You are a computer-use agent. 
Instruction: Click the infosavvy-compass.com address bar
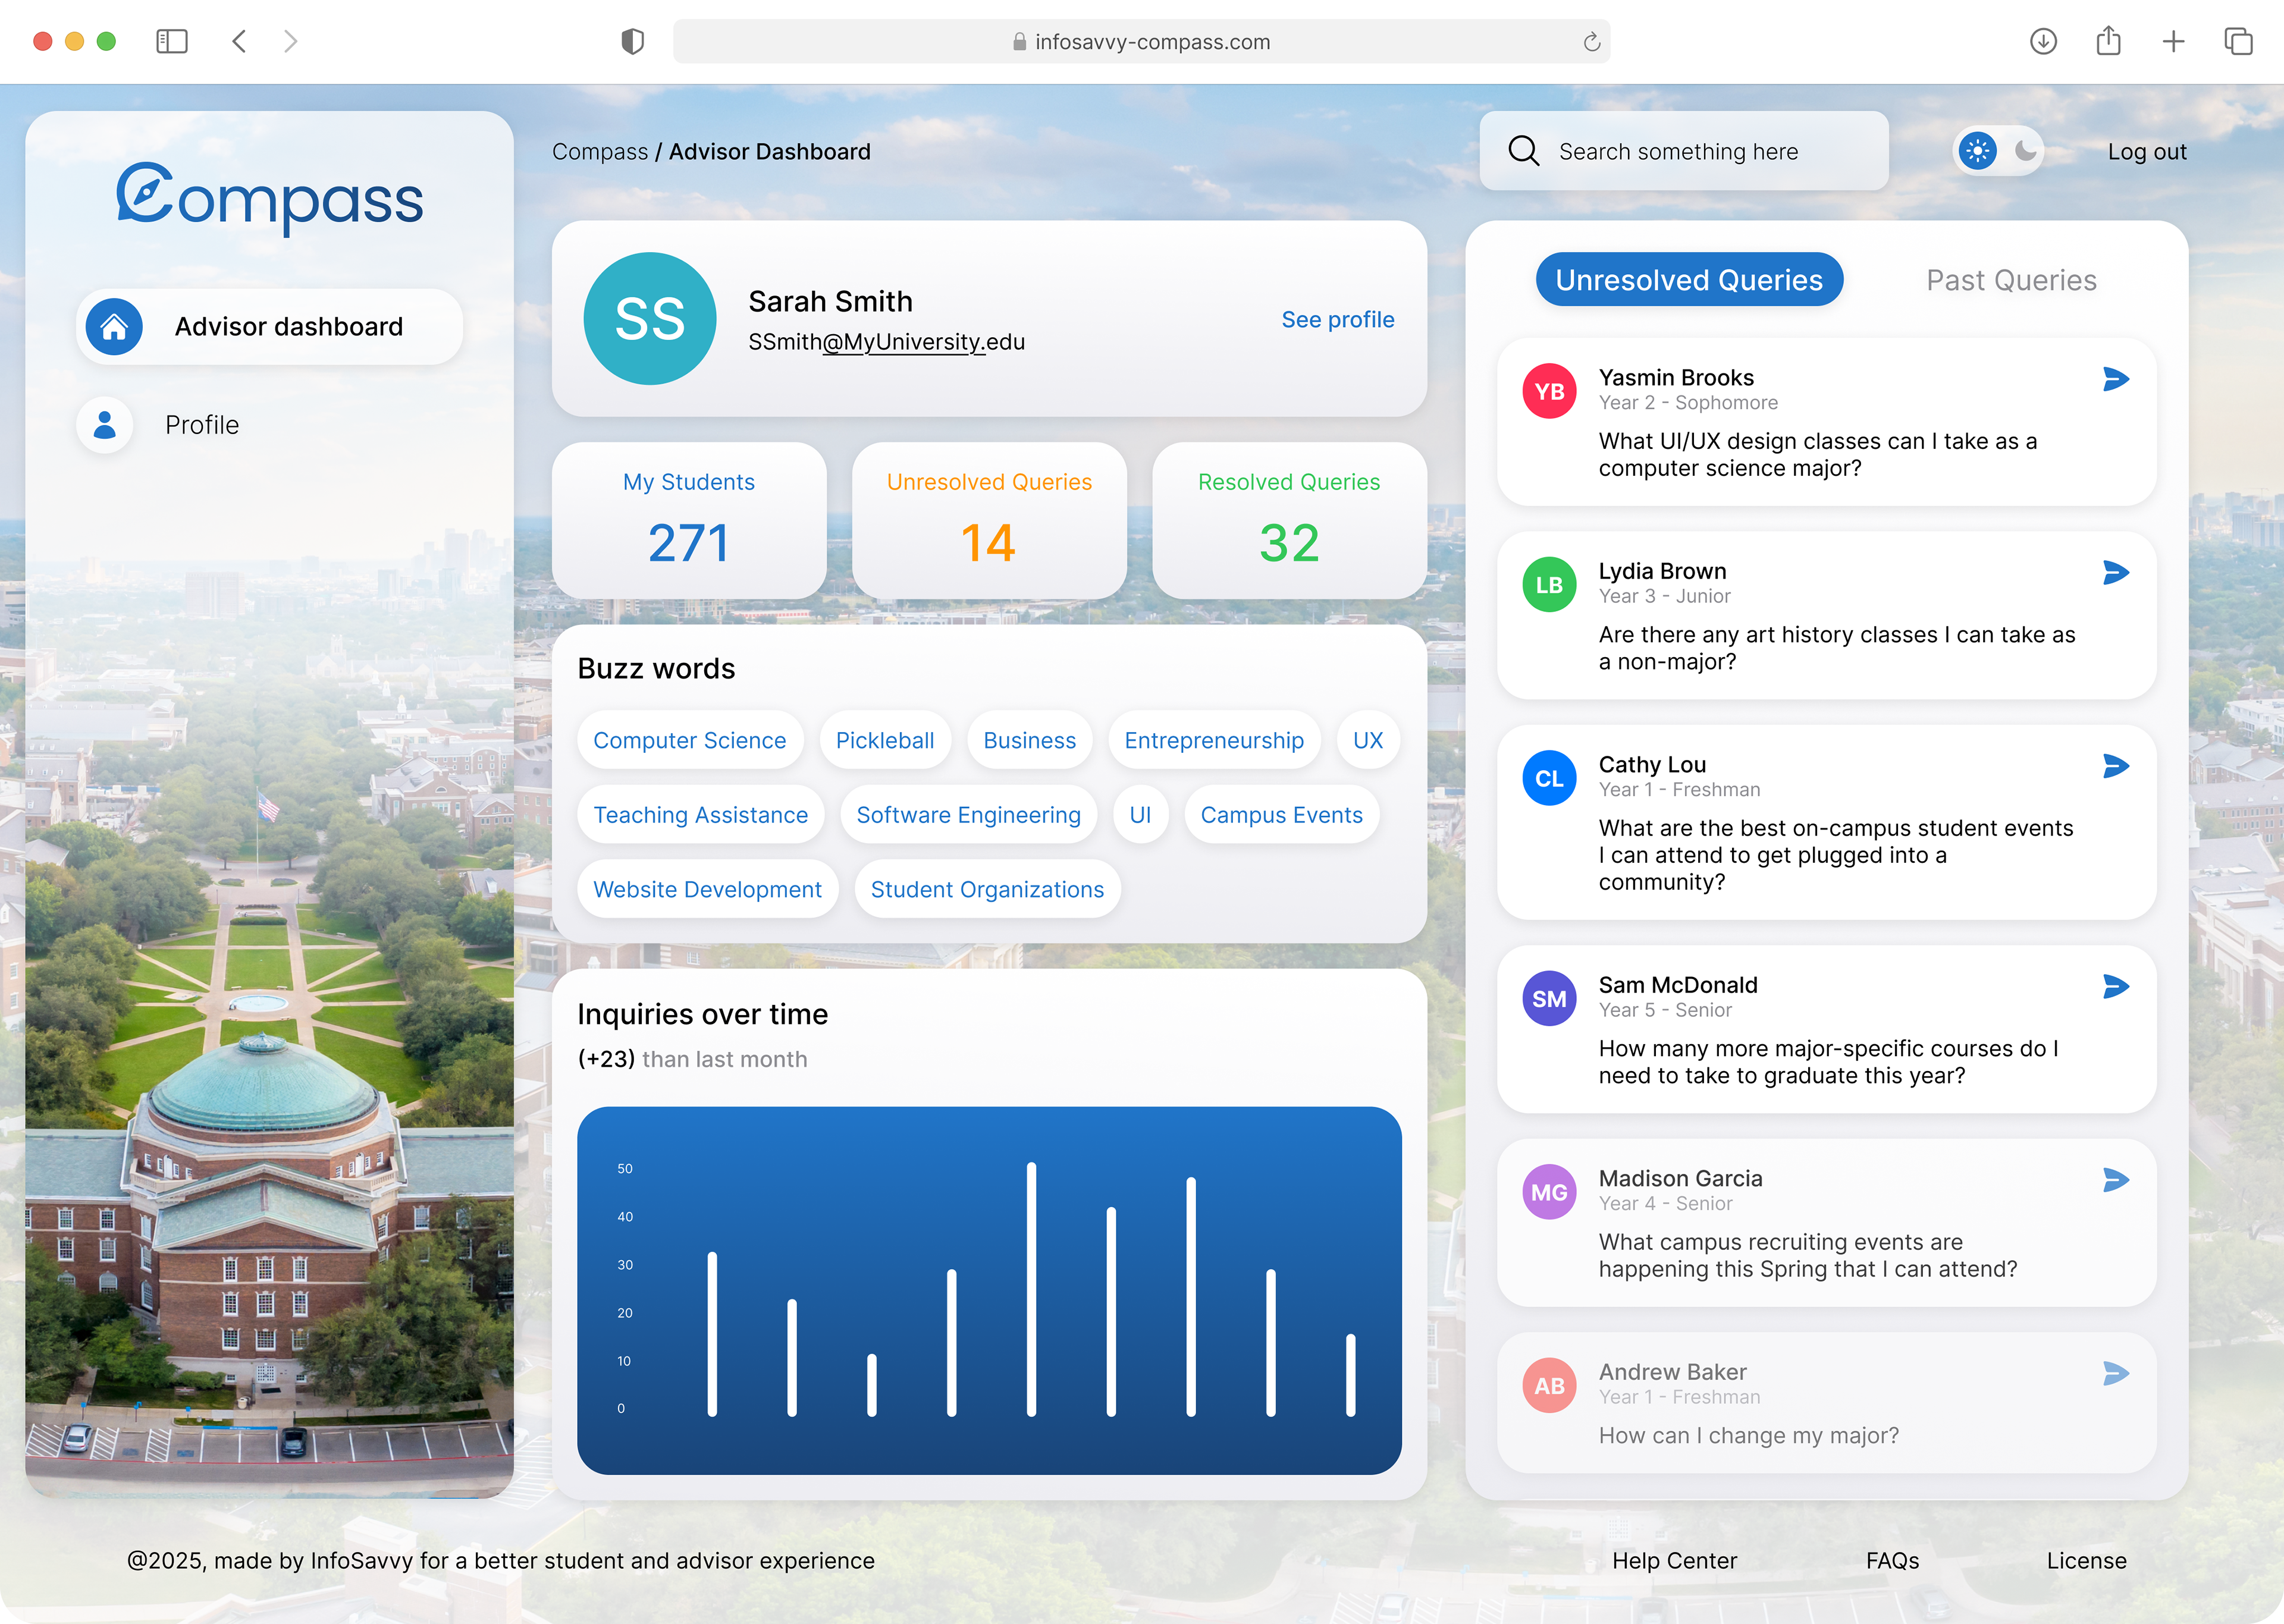(1141, 41)
